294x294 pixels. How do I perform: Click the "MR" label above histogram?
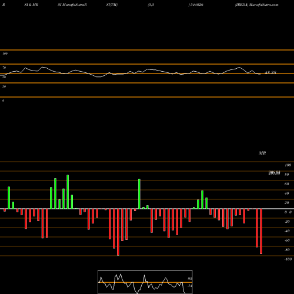tap(262, 153)
